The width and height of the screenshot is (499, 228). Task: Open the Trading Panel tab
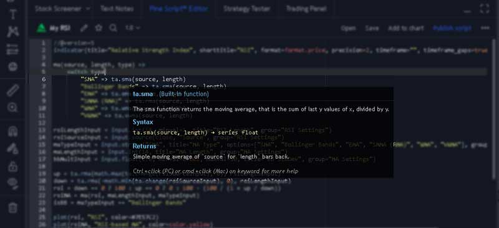(x=306, y=9)
